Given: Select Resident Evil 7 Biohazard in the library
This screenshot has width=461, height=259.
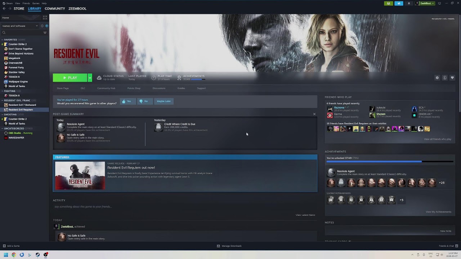Looking at the screenshot, I should (22, 105).
